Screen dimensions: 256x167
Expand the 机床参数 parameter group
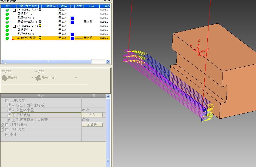[x=7, y=130]
